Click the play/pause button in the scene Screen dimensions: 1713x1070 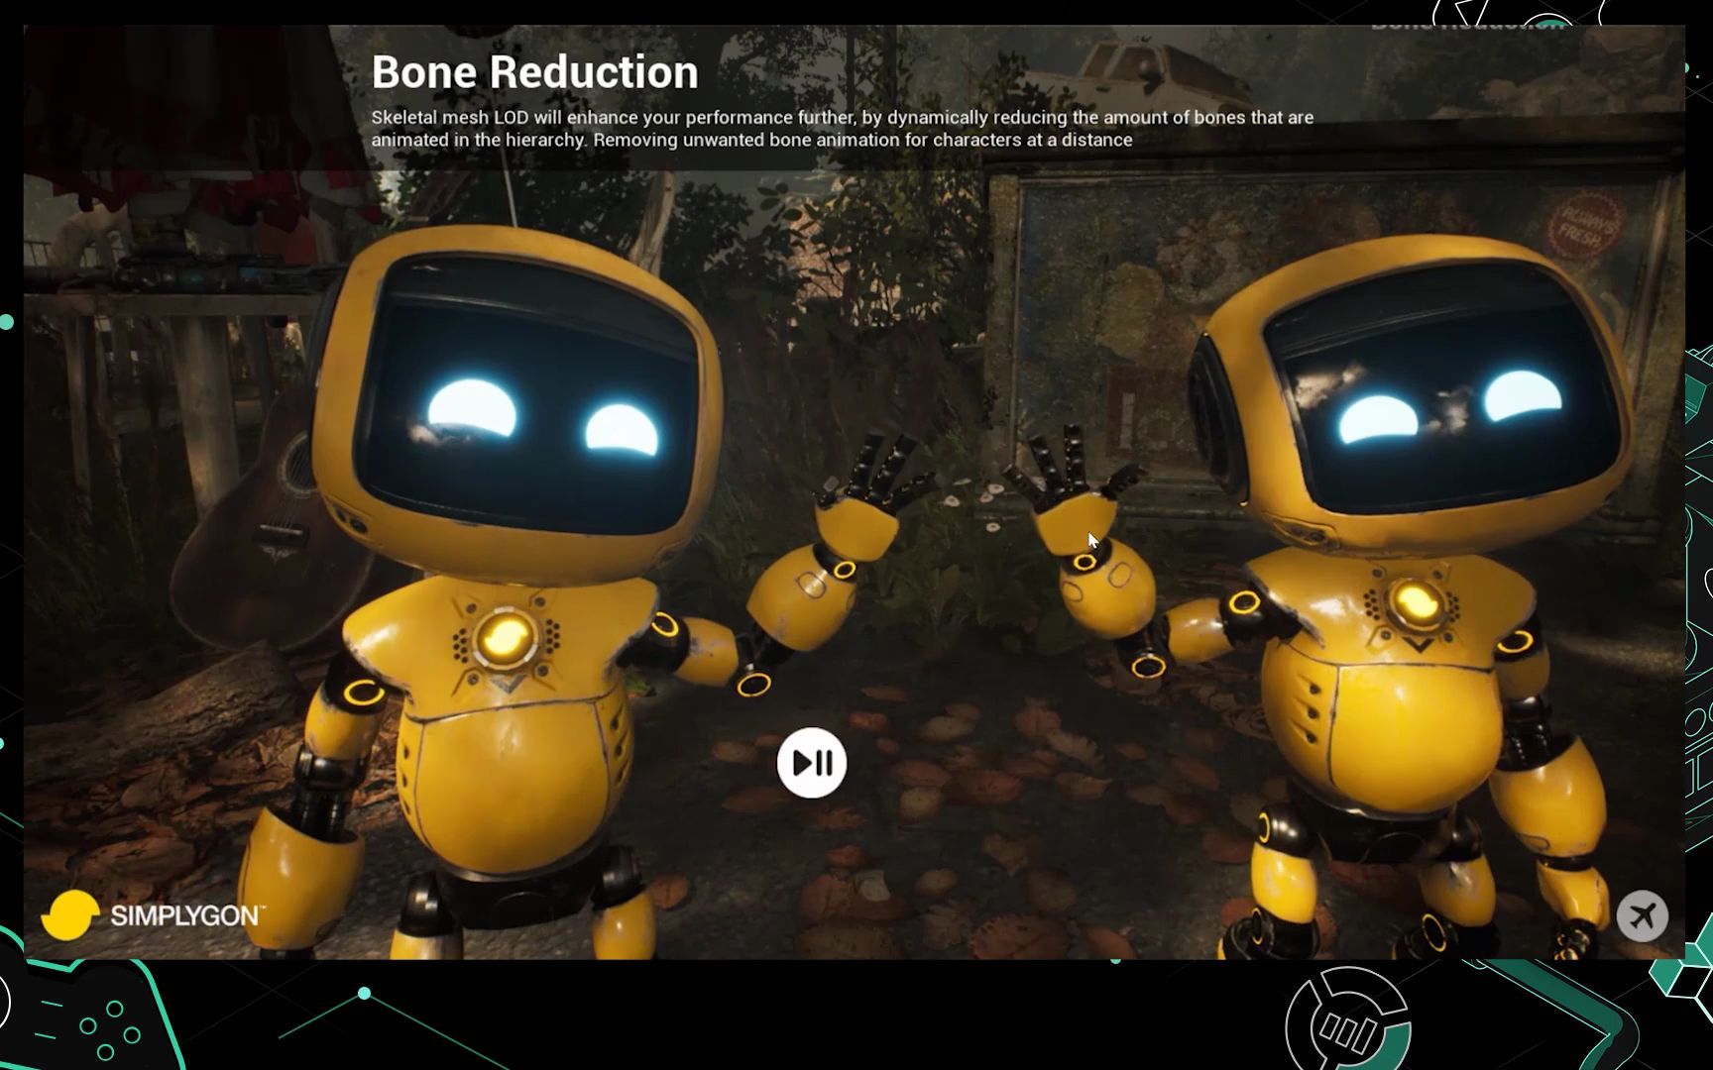(x=812, y=763)
